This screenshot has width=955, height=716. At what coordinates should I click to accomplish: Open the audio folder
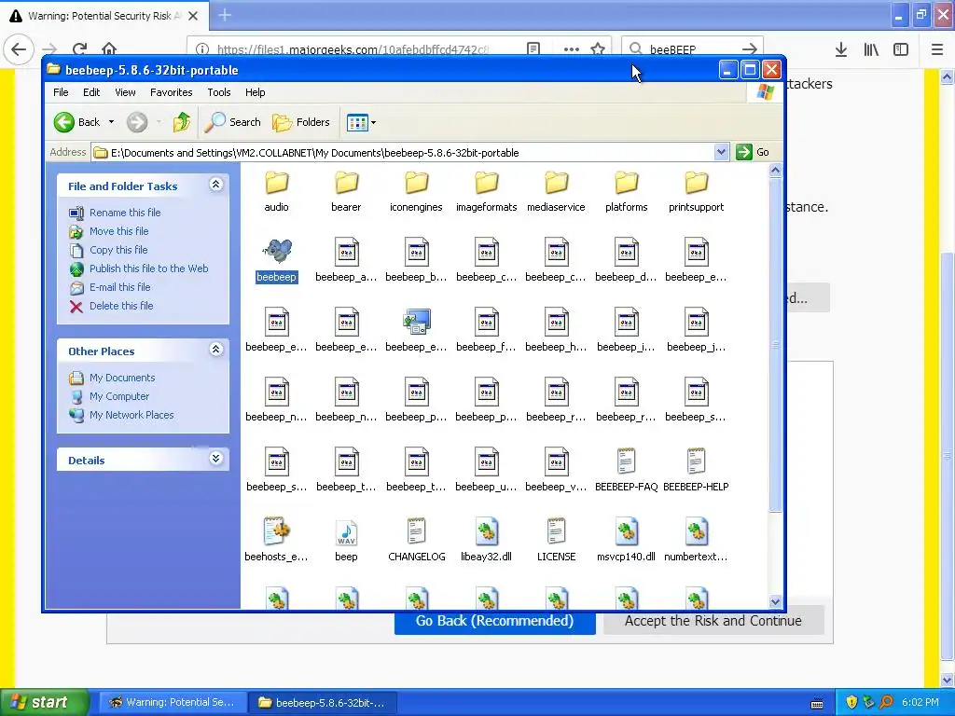[x=276, y=183]
